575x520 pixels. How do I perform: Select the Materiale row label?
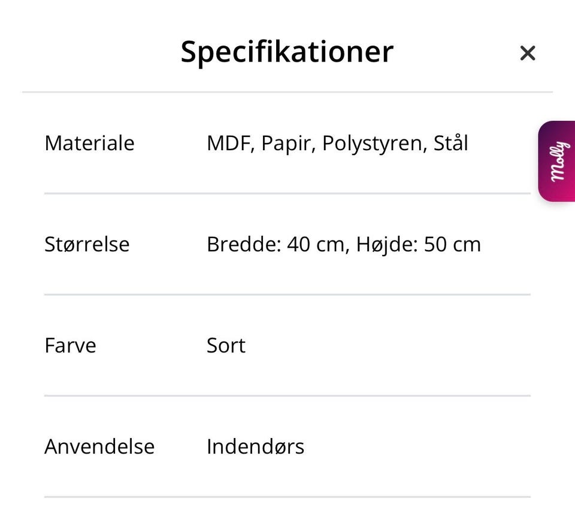89,143
